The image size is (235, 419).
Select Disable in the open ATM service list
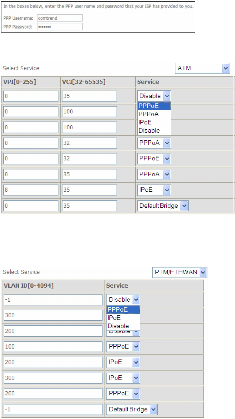click(154, 130)
